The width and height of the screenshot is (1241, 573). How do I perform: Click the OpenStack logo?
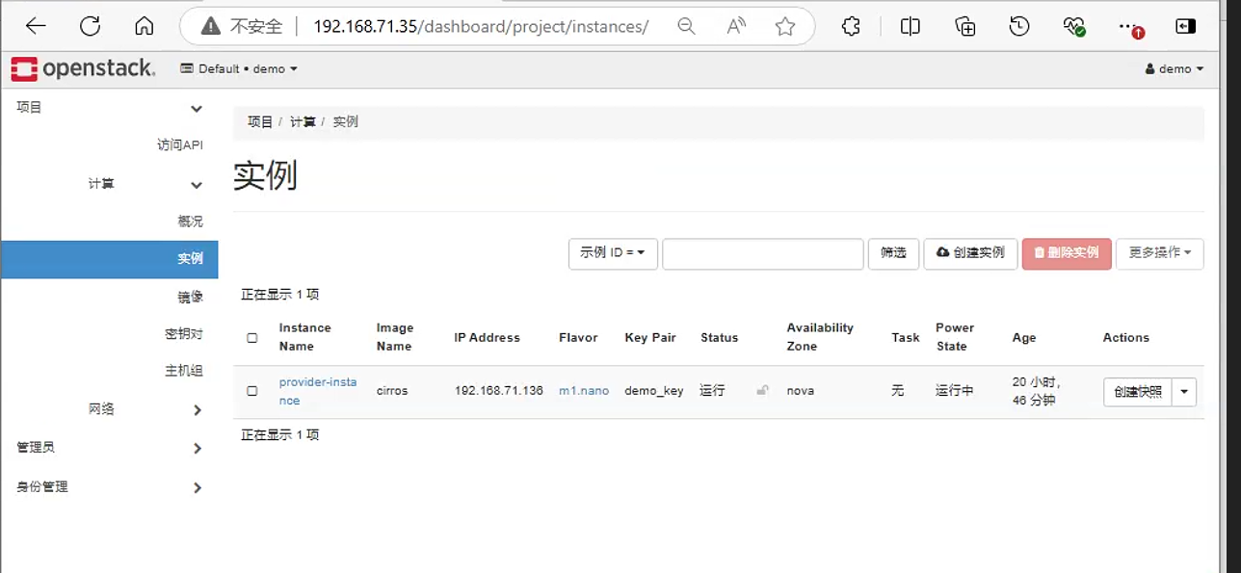pos(83,68)
